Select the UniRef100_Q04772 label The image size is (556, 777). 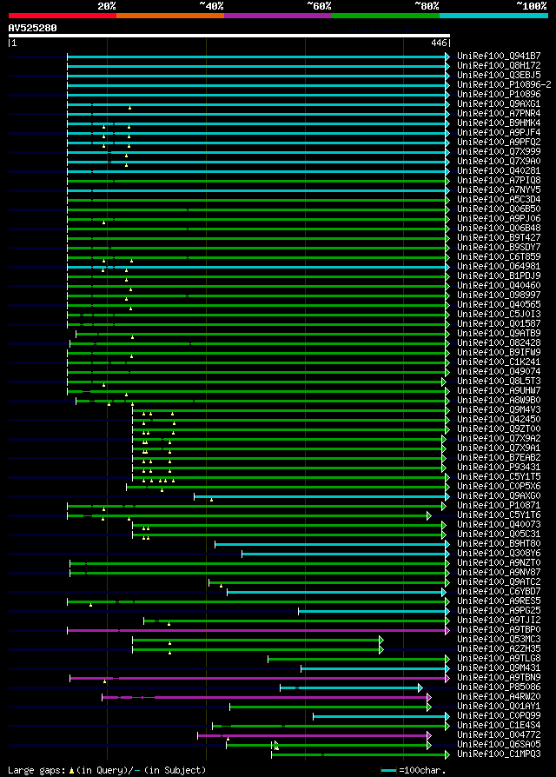pyautogui.click(x=499, y=735)
